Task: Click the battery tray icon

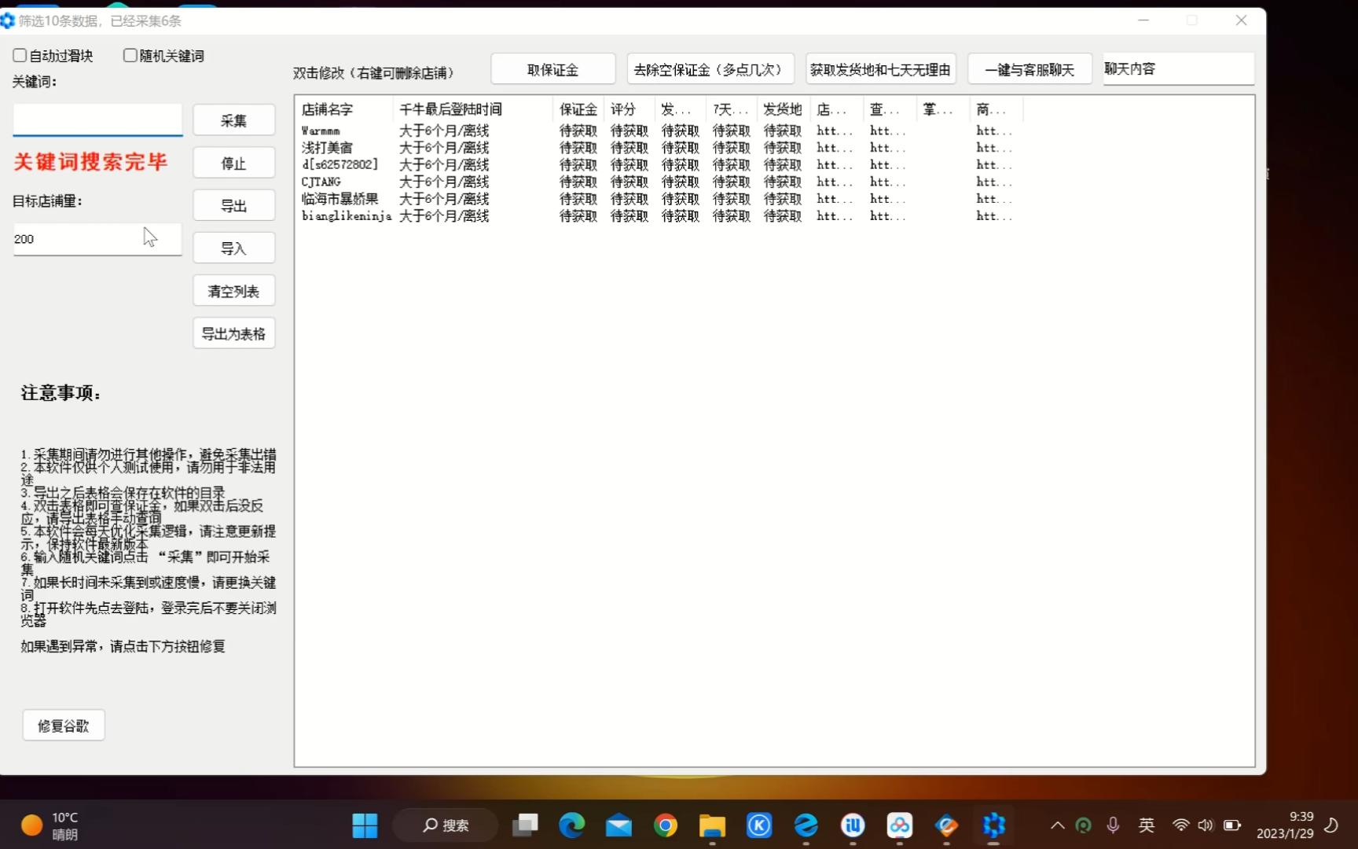Action: [1232, 825]
